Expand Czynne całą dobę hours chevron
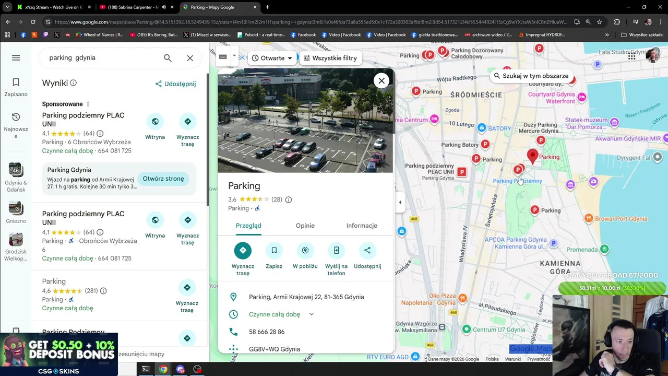Image resolution: width=668 pixels, height=376 pixels. pyautogui.click(x=312, y=314)
